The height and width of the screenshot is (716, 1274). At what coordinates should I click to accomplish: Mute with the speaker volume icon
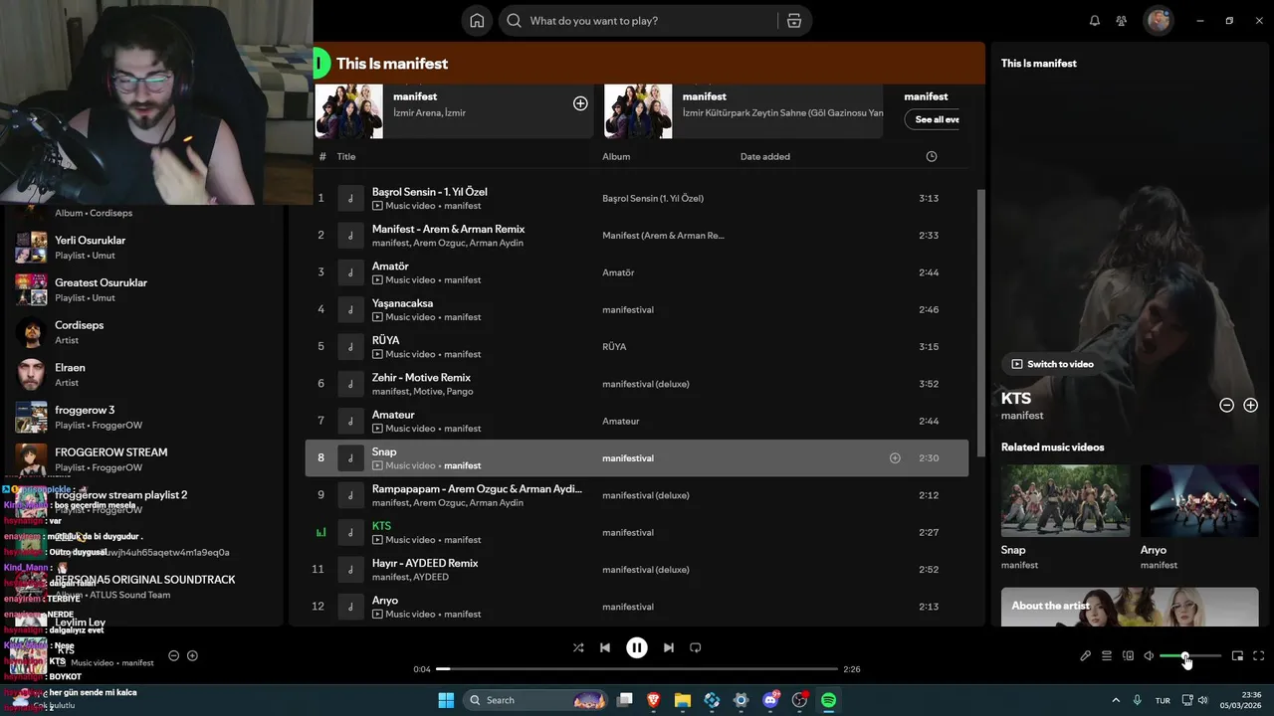pyautogui.click(x=1149, y=656)
